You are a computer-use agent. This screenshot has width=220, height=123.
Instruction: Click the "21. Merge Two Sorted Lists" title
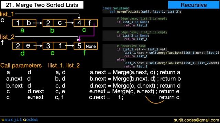[x=42, y=5]
